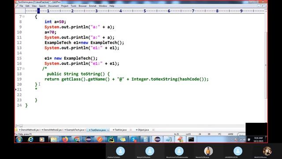Open the sticky notes taskbar icon
Image resolution: width=282 pixels, height=159 pixels.
(x=122, y=140)
